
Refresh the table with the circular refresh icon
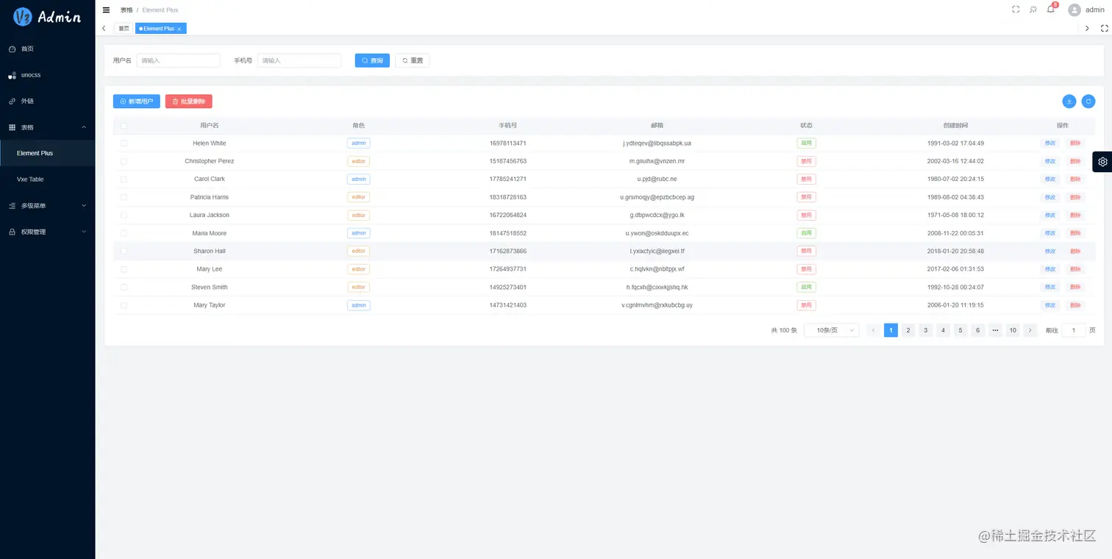click(1088, 101)
